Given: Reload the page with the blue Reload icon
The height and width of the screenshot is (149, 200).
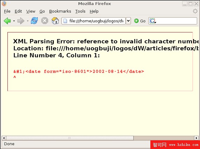Looking at the screenshot, I should click(x=34, y=21).
